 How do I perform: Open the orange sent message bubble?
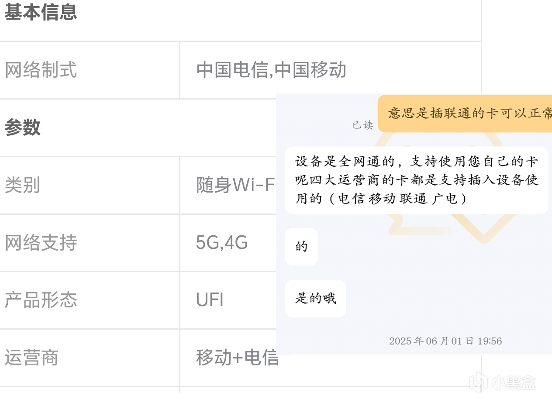(x=465, y=114)
